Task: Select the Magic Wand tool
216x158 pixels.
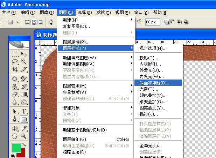Action: pos(24,62)
